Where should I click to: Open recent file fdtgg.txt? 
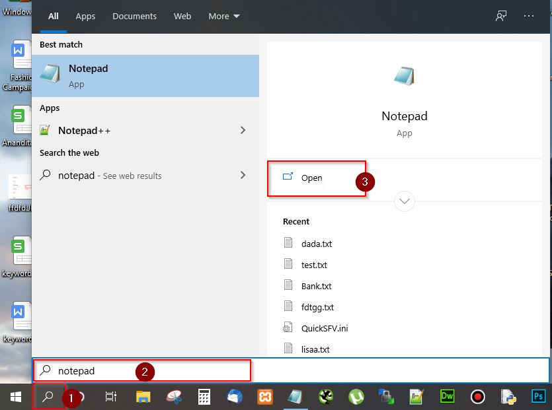pos(317,307)
